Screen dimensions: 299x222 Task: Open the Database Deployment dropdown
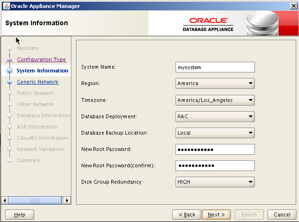coord(215,116)
